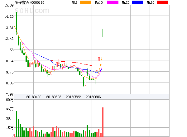Click the 15万 volume axis label
This screenshot has height=137, width=187.
[x=10, y=128]
